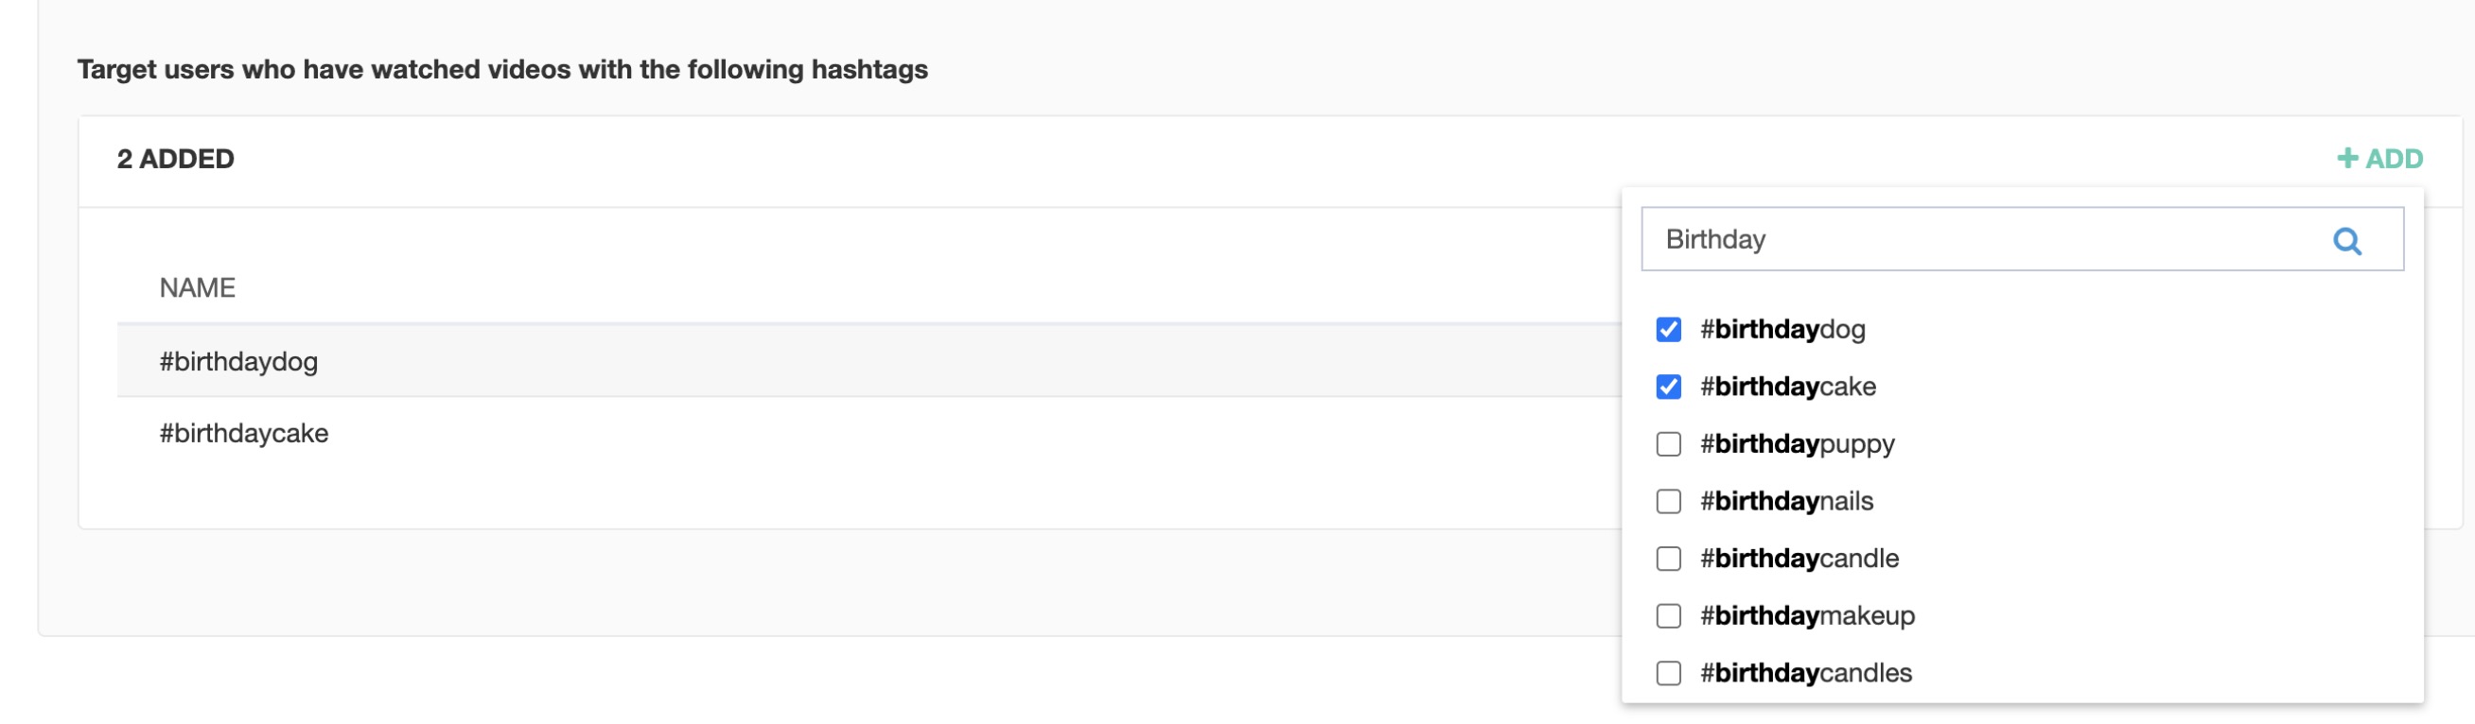
Task: Pick #birthdaymakeup suggestion text
Action: pyautogui.click(x=1806, y=616)
